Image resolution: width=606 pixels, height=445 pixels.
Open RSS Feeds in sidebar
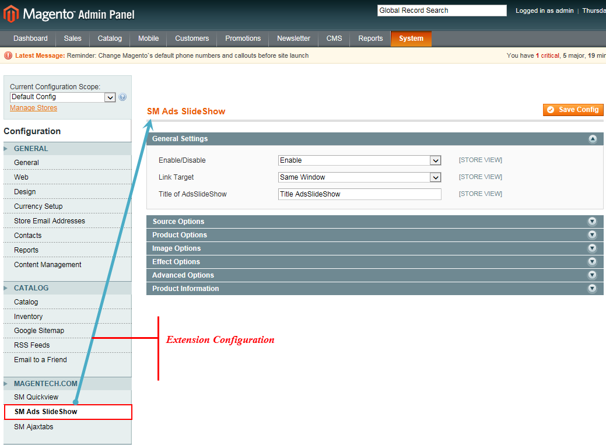pos(67,345)
